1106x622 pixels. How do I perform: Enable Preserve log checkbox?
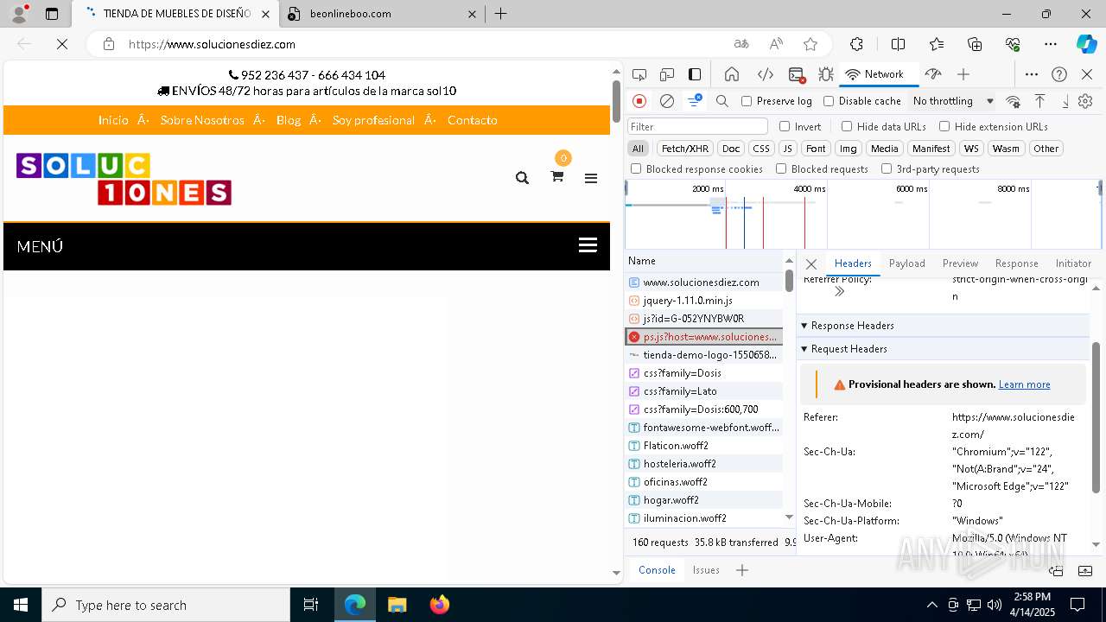747,101
